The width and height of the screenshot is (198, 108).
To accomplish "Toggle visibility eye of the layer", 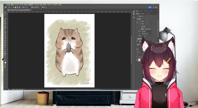I will 137,60.
